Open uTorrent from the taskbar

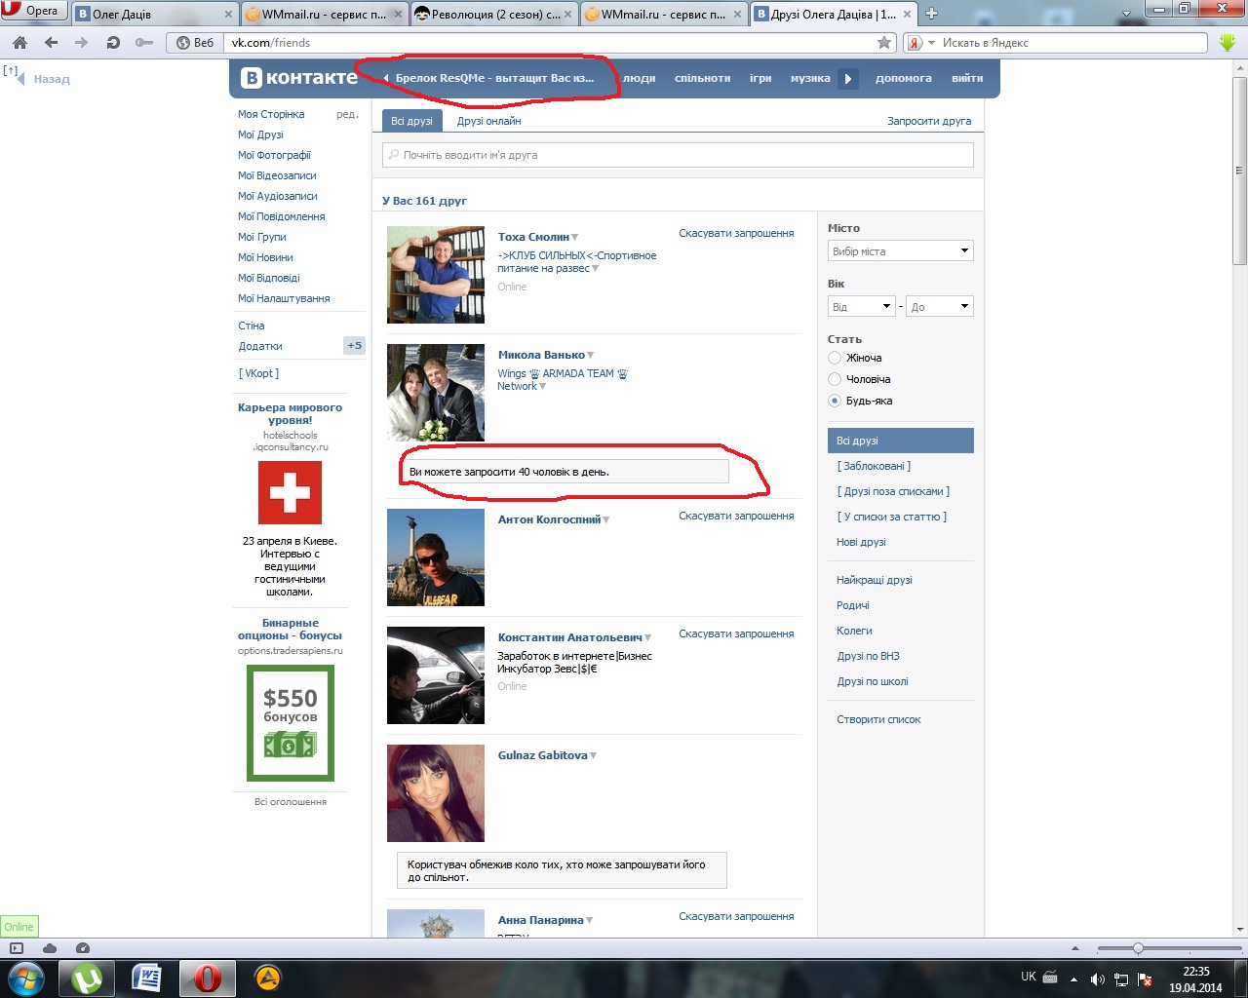click(87, 978)
